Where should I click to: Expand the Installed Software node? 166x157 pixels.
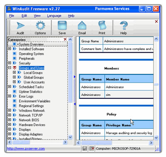(10, 49)
